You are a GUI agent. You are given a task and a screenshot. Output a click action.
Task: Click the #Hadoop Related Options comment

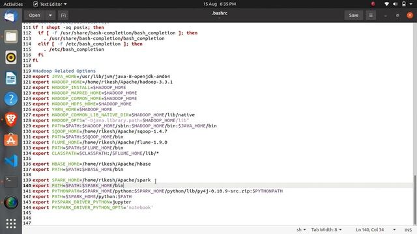pyautogui.click(x=64, y=71)
